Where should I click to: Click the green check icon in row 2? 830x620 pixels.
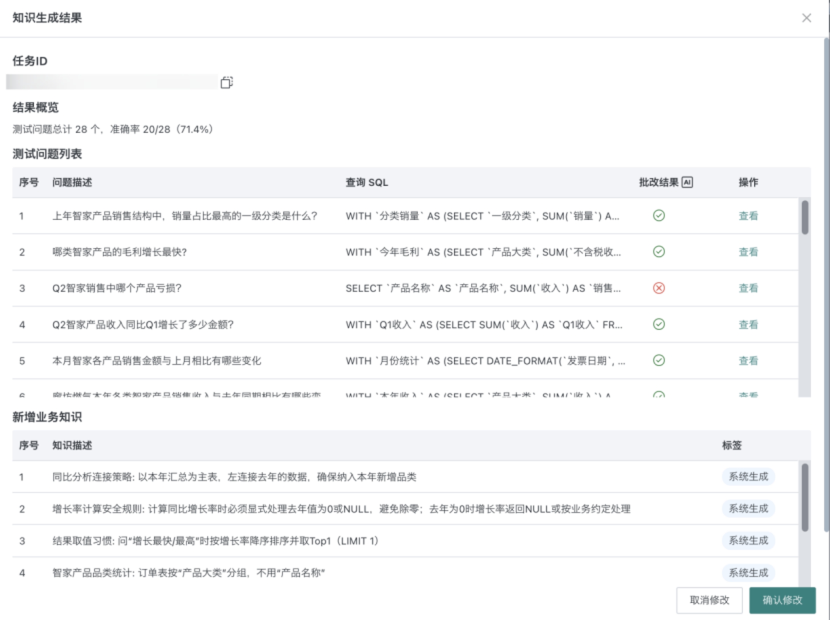click(659, 251)
